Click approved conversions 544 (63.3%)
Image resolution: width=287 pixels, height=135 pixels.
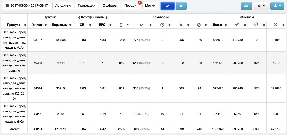click(x=142, y=63)
